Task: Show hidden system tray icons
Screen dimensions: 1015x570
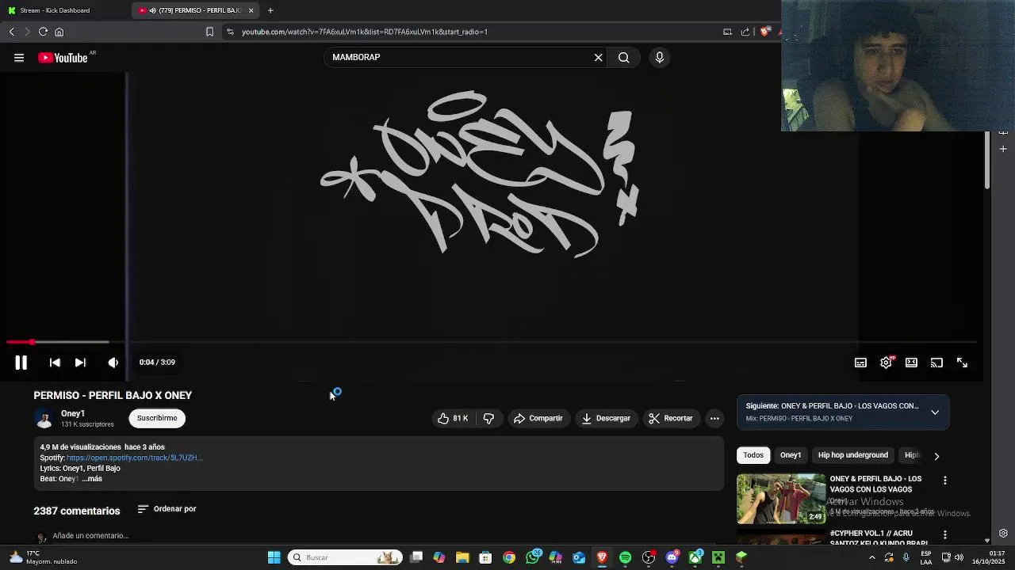Action: pos(871,557)
